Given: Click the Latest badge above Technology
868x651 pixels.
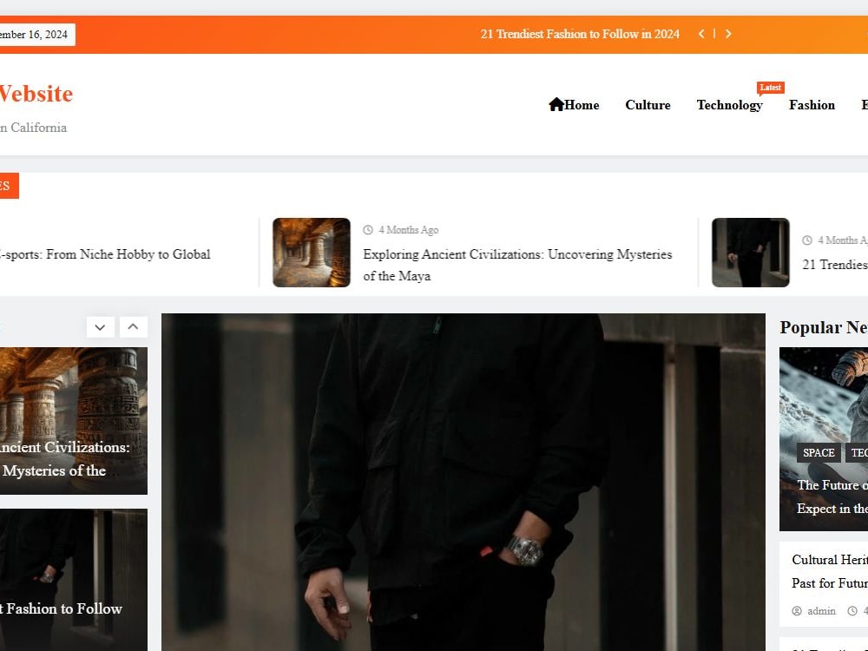Looking at the screenshot, I should (x=770, y=88).
